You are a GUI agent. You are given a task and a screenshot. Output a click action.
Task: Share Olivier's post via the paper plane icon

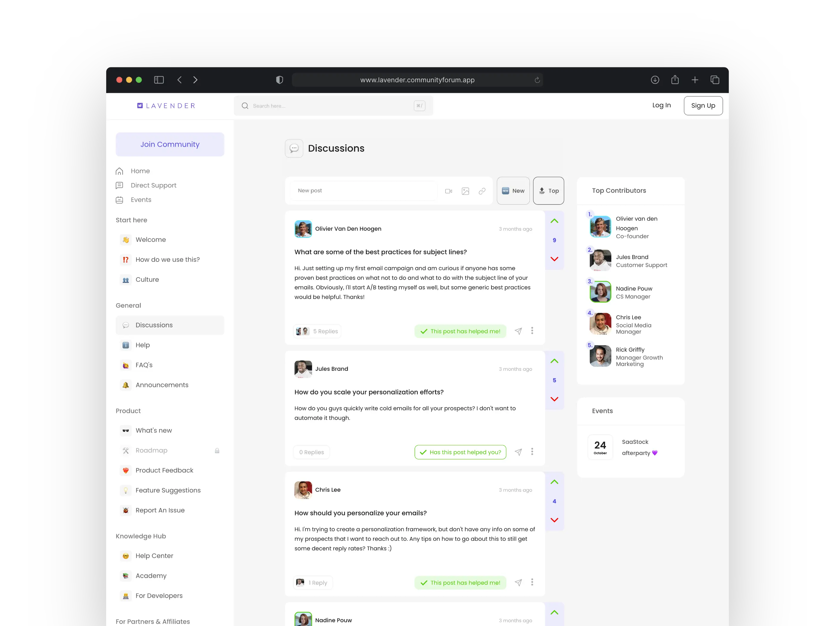(x=518, y=331)
